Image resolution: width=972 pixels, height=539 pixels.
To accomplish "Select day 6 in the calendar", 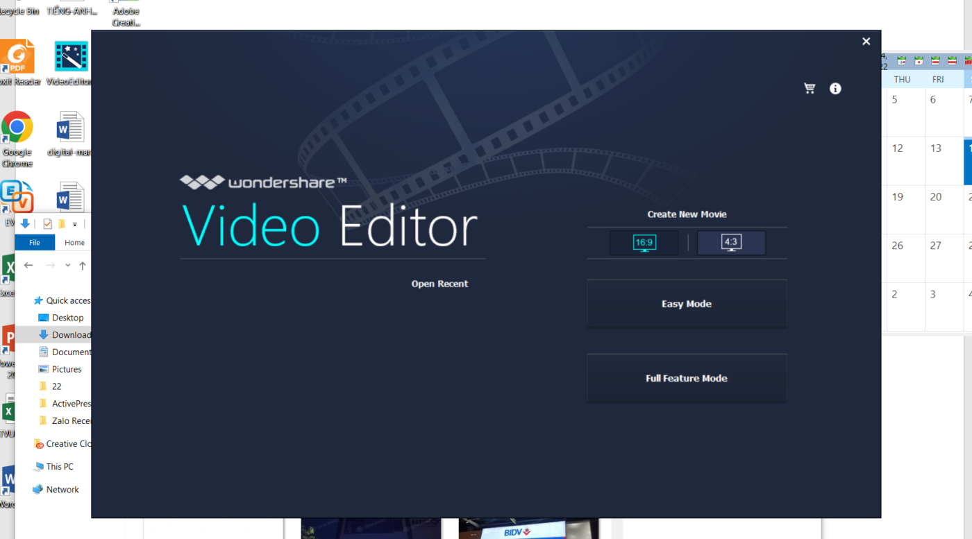I will [944, 112].
